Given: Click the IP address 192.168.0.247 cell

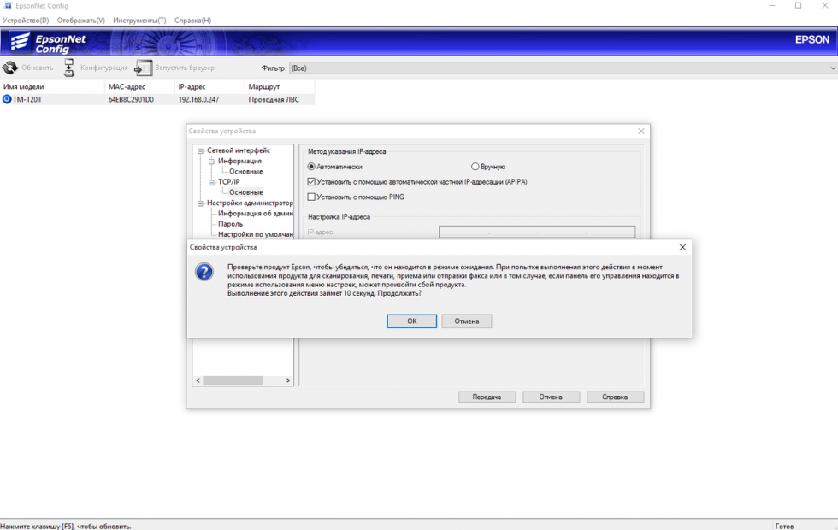Looking at the screenshot, I should [x=198, y=99].
